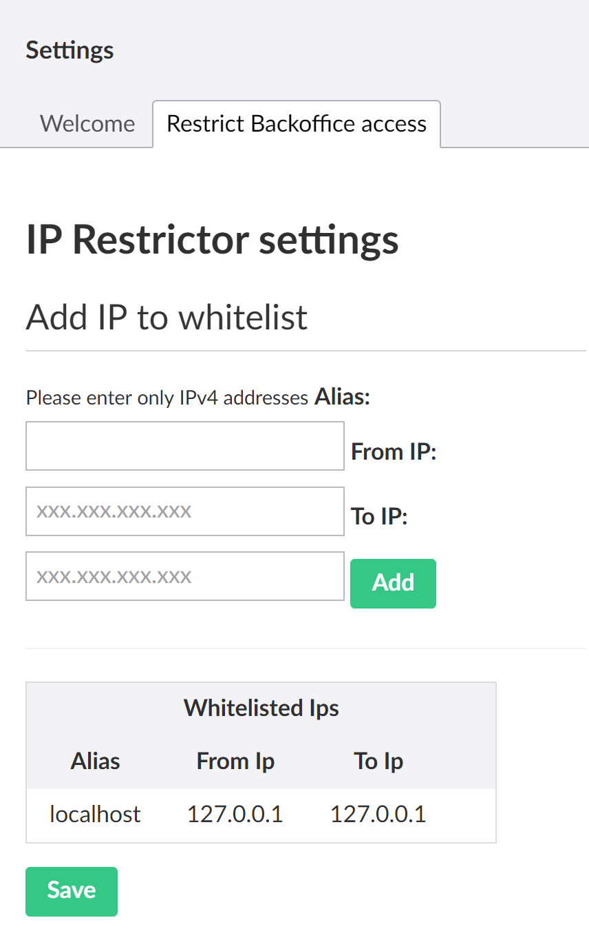Image resolution: width=589 pixels, height=940 pixels.
Task: Click the From IP input box
Action: (185, 511)
